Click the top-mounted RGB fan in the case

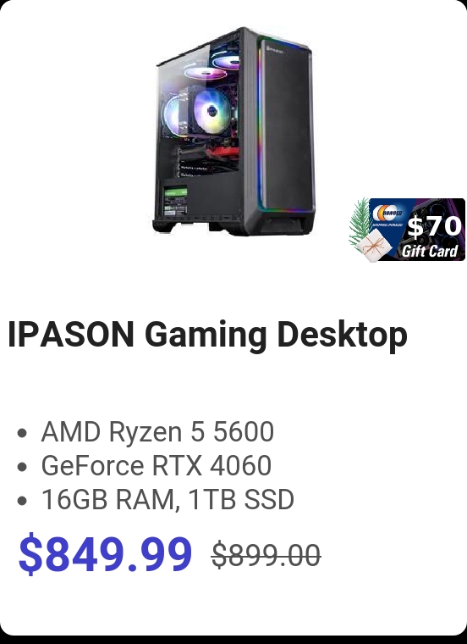pyautogui.click(x=205, y=74)
